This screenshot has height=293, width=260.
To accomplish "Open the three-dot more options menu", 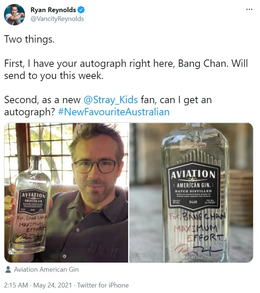I will point(249,10).
